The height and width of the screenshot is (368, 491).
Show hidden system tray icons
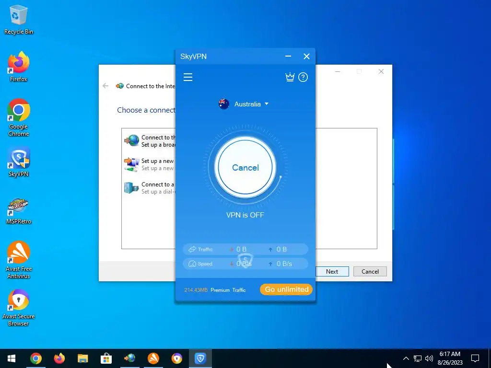[x=406, y=358]
